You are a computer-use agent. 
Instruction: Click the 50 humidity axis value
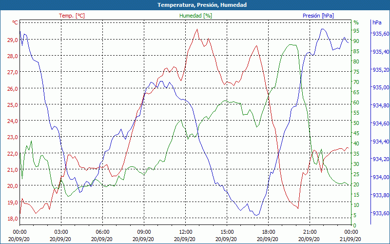356,123
